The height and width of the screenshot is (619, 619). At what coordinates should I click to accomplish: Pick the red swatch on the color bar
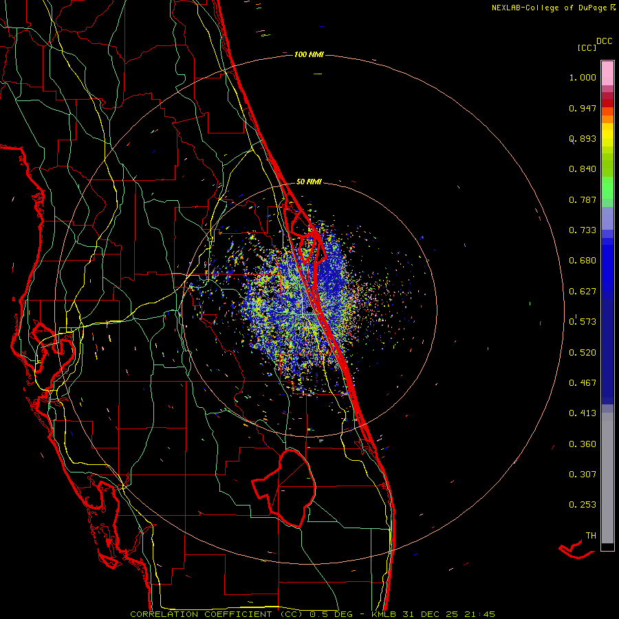coord(607,102)
